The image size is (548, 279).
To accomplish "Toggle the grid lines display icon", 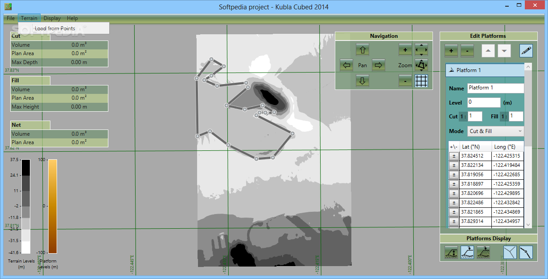I will pyautogui.click(x=421, y=81).
